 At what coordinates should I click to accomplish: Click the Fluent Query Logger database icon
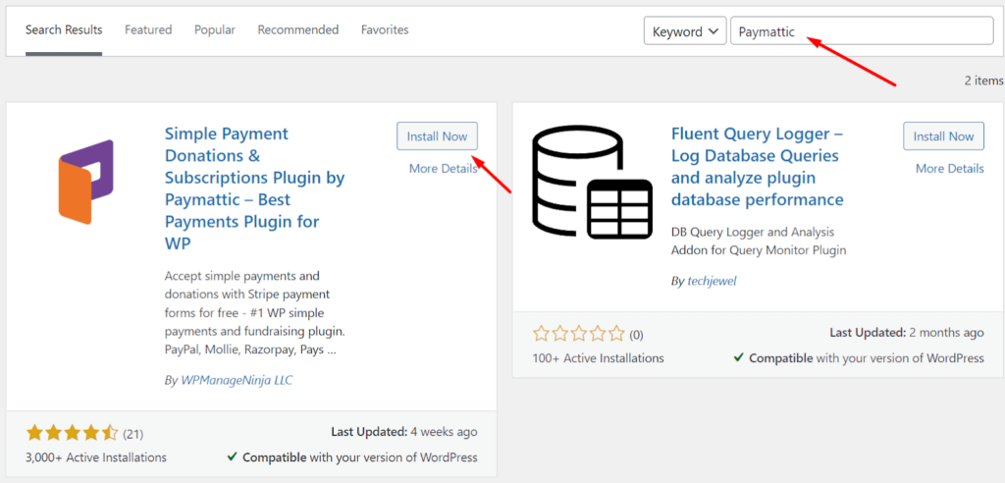tap(592, 182)
